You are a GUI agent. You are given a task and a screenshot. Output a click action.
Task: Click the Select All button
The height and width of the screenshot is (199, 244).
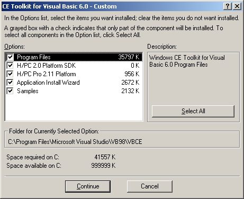(x=193, y=111)
